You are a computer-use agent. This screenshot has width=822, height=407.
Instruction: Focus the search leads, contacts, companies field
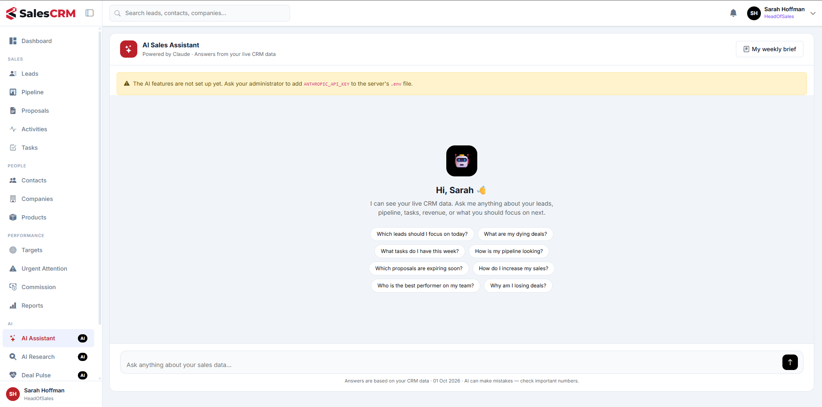click(x=200, y=13)
